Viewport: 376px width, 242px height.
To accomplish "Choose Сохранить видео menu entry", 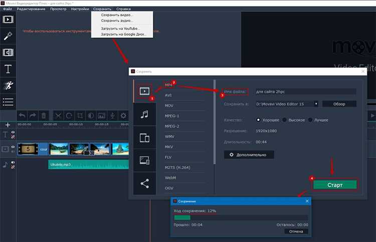I will coord(122,15).
